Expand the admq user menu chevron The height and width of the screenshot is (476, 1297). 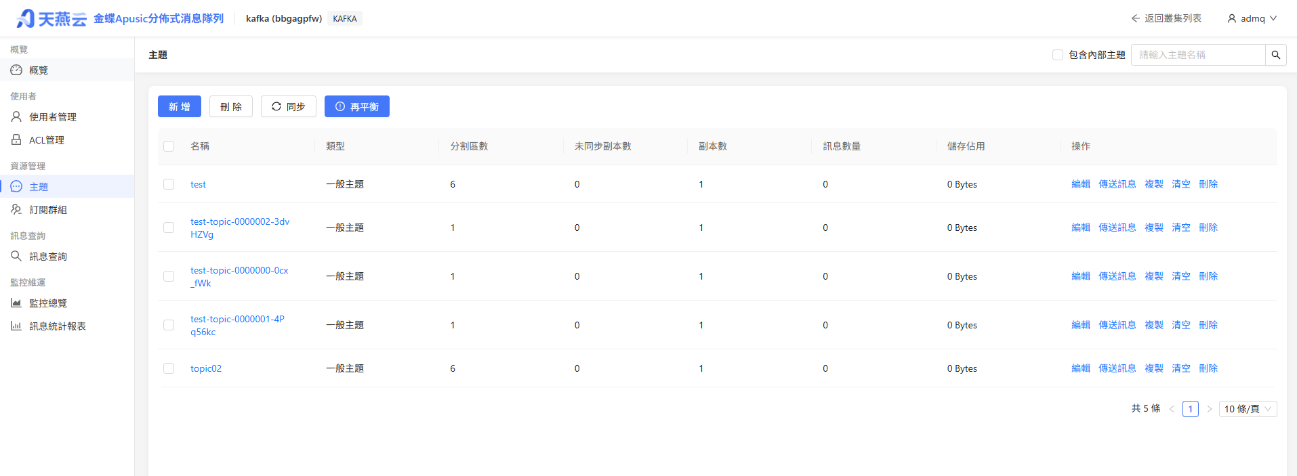click(x=1273, y=18)
